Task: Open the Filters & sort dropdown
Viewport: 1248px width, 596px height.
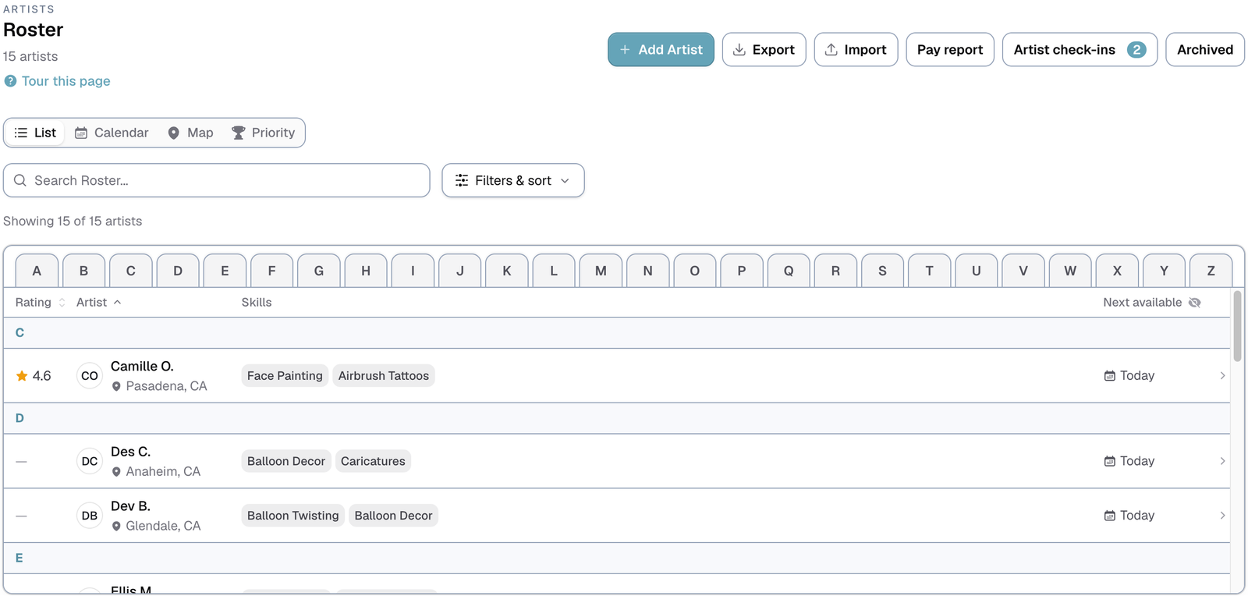Action: coord(513,180)
